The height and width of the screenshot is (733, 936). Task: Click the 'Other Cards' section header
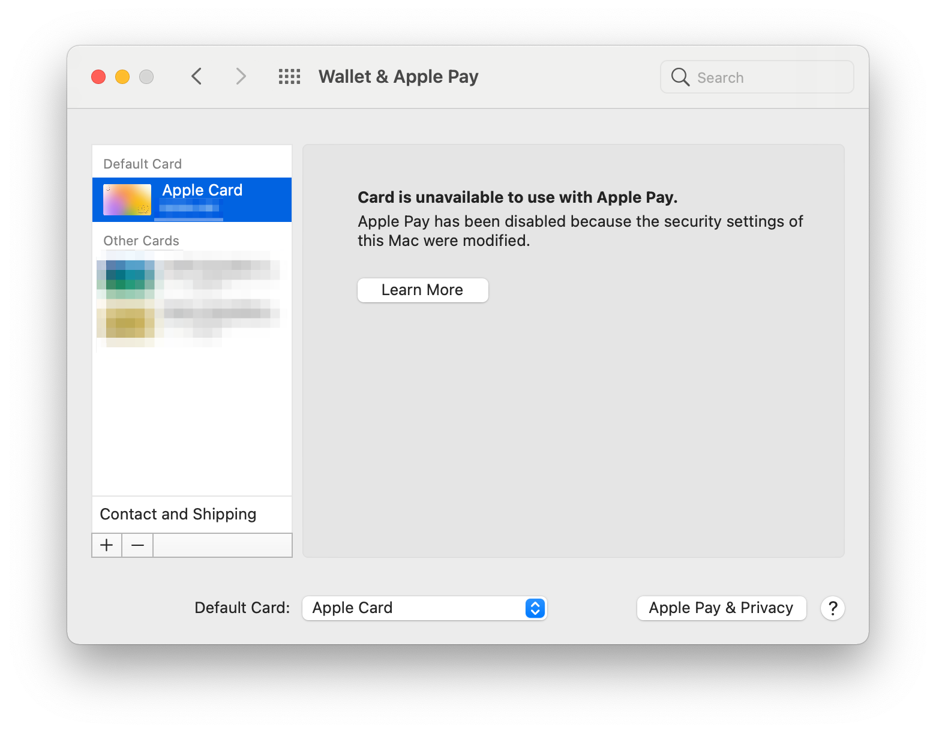click(142, 241)
